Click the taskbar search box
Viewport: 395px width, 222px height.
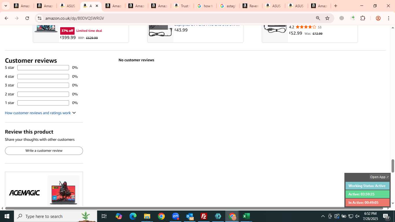coord(56,216)
